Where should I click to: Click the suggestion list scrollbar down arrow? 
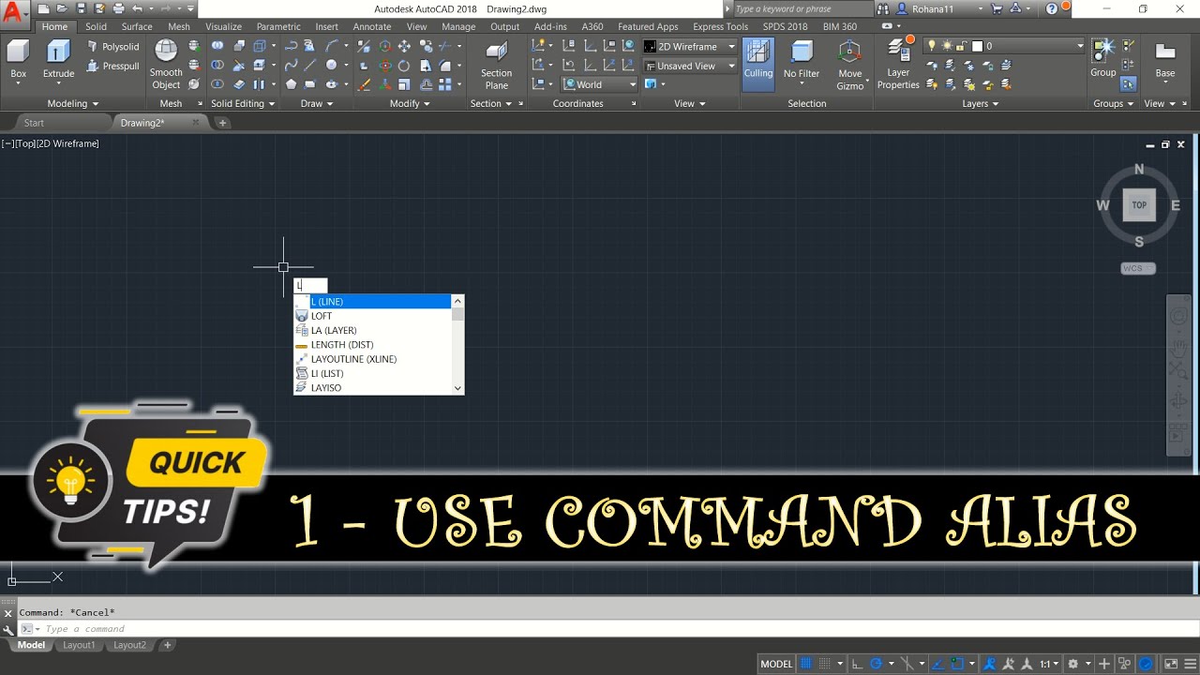click(x=457, y=387)
